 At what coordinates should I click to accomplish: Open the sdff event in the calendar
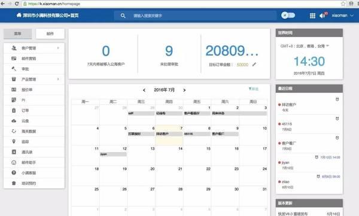[x=141, y=113]
